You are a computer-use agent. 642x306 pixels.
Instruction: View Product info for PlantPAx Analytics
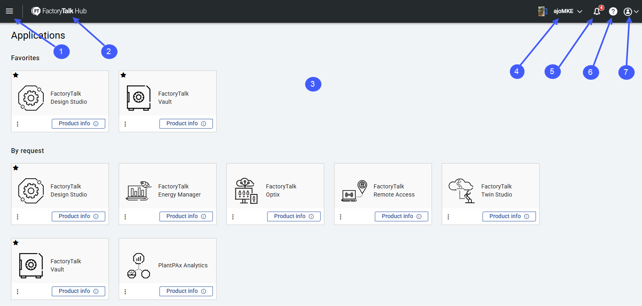[186, 291]
